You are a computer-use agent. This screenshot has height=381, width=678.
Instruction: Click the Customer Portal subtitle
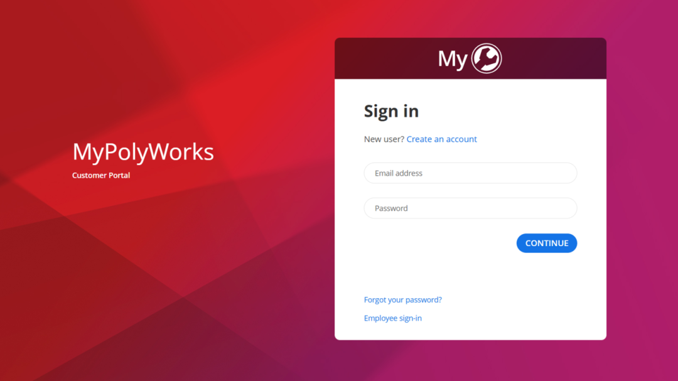[100, 175]
